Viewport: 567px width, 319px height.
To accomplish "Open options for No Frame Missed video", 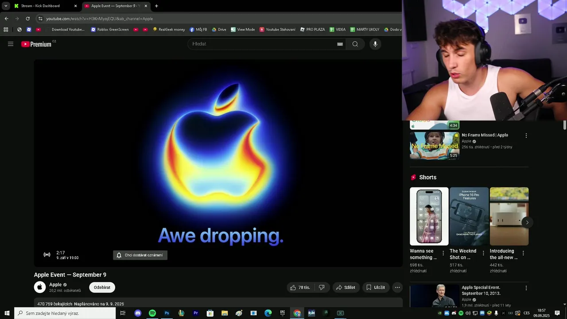I will pyautogui.click(x=526, y=136).
